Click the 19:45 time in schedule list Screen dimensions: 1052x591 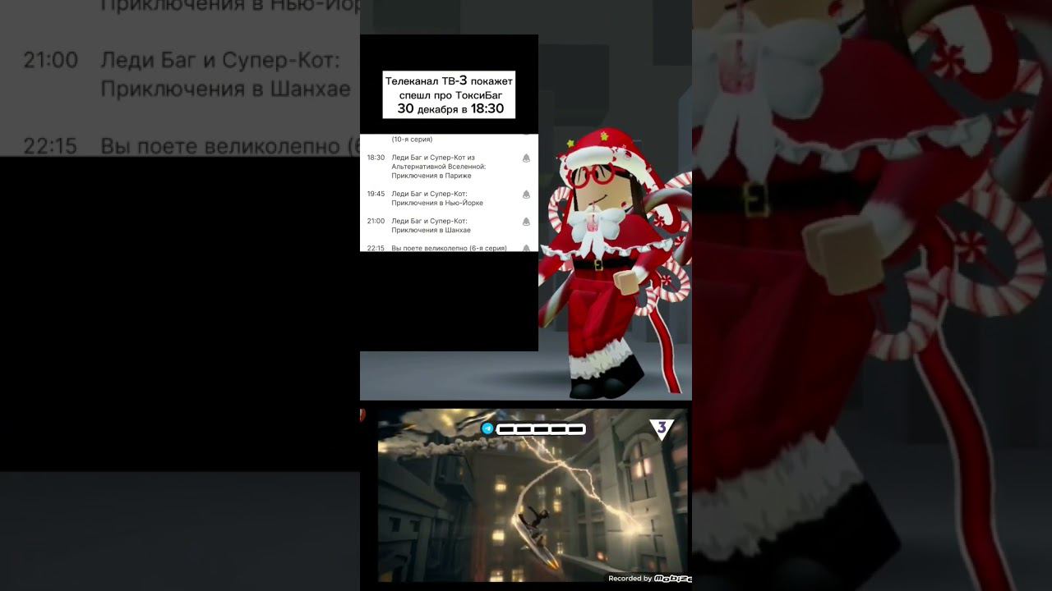tap(376, 195)
